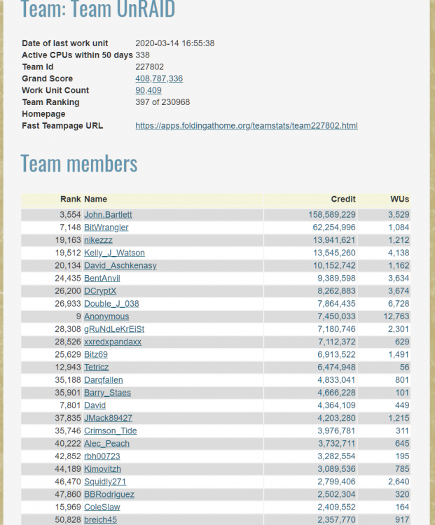Open the BentAnvil member link

tap(102, 278)
